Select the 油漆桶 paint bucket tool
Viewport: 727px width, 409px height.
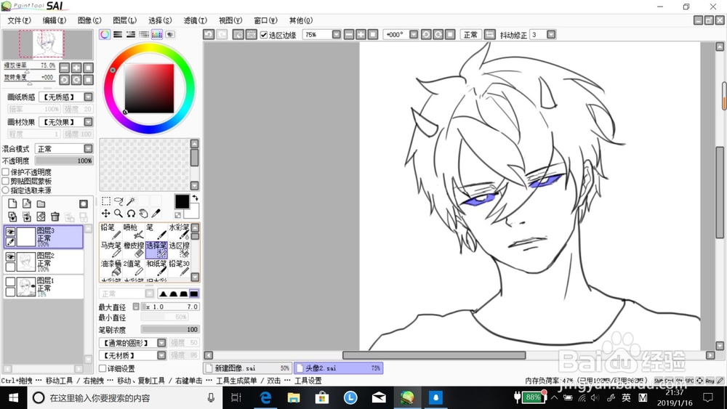[x=111, y=268]
